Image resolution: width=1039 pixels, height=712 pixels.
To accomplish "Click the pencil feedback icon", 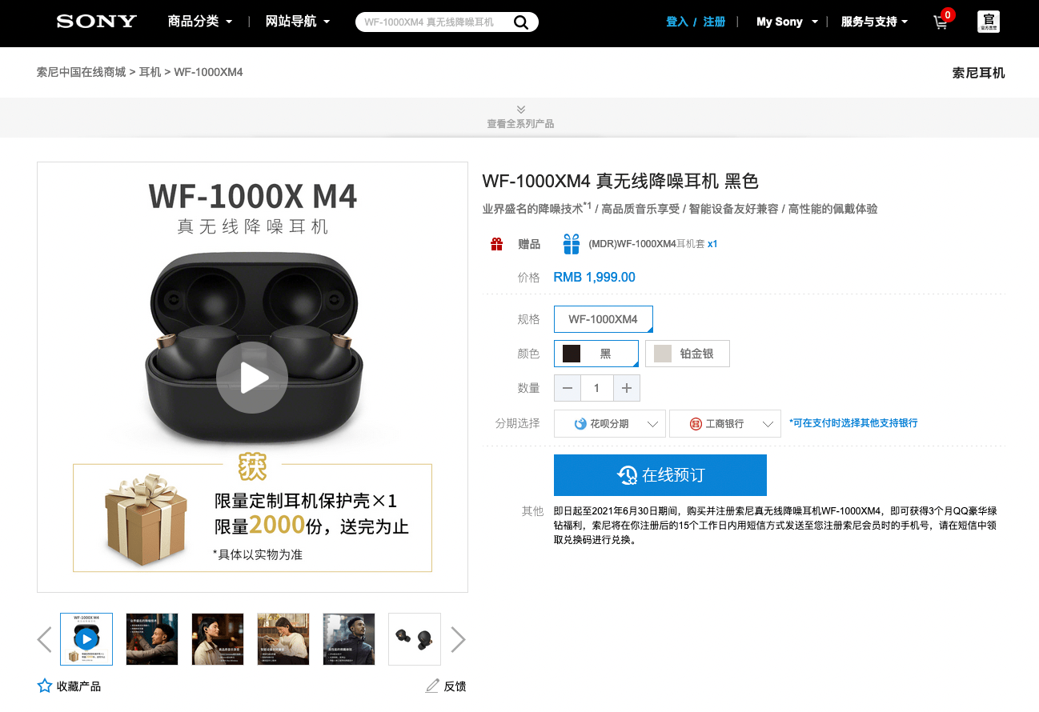I will [x=433, y=686].
